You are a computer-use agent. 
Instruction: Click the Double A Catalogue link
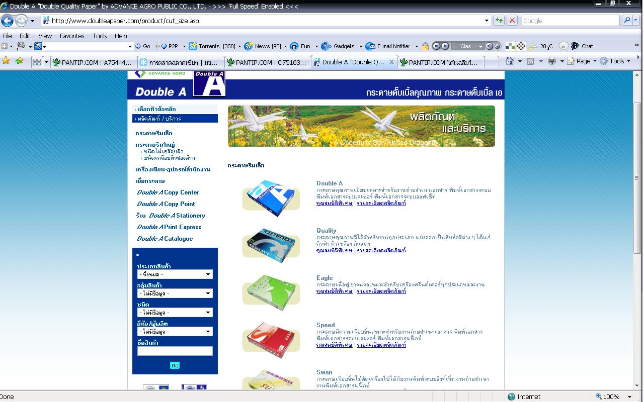tap(165, 239)
